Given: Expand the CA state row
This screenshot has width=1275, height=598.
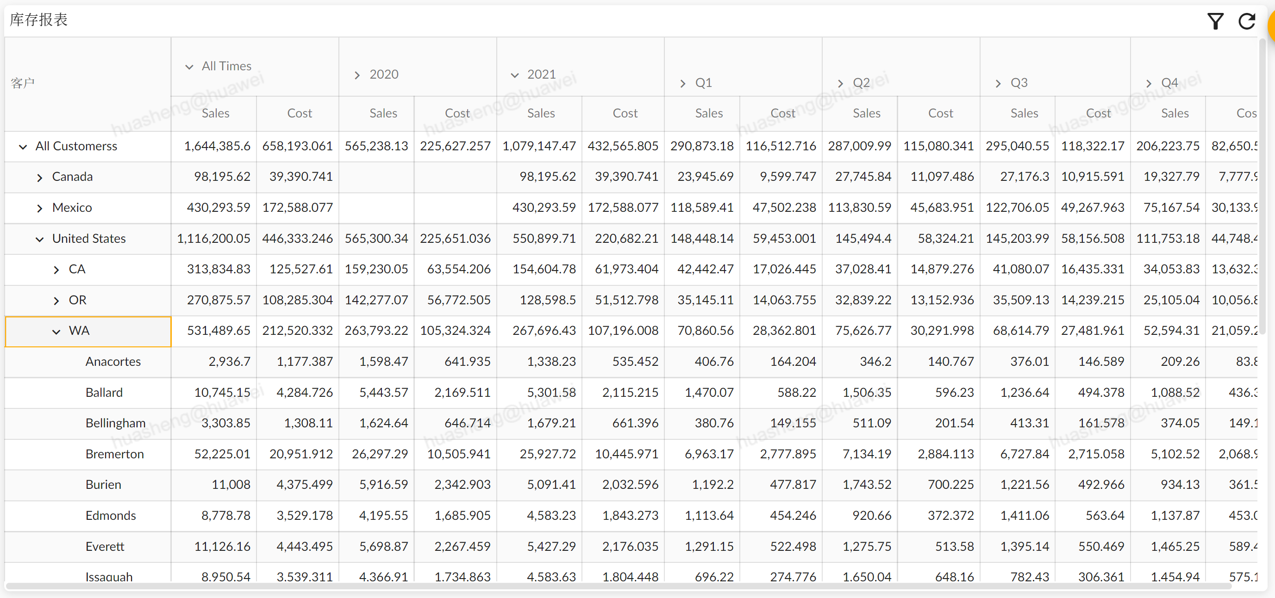Looking at the screenshot, I should click(x=56, y=270).
